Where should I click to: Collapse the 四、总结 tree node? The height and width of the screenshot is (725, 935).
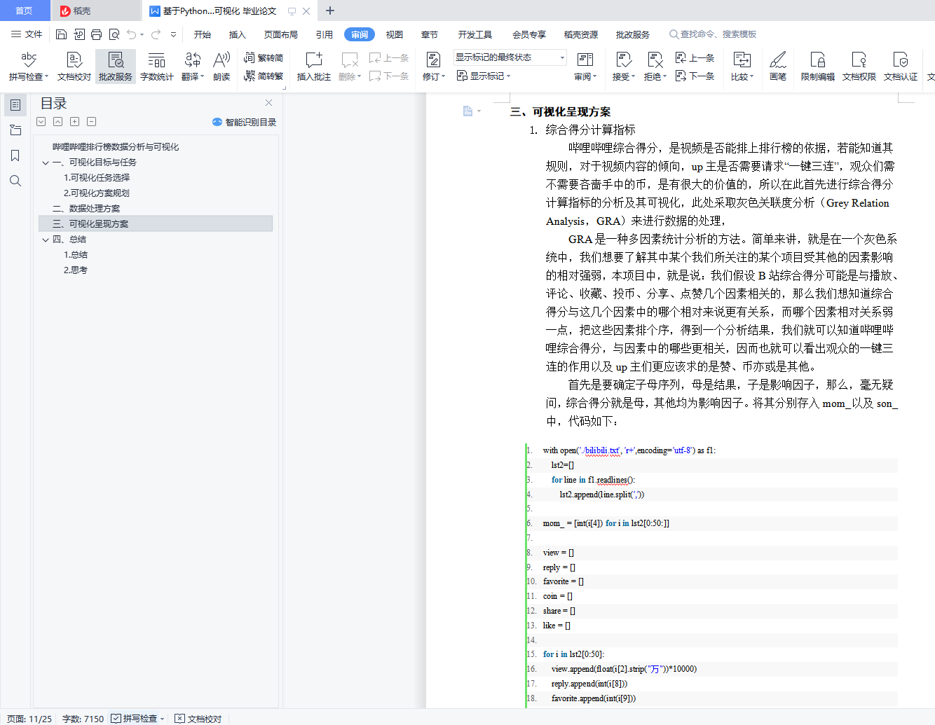[46, 240]
